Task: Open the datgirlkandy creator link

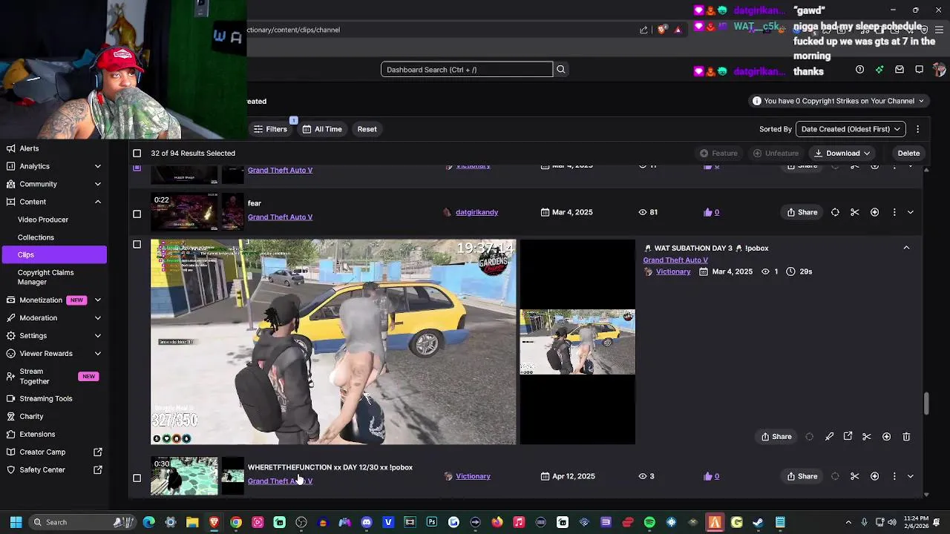Action: pos(476,212)
